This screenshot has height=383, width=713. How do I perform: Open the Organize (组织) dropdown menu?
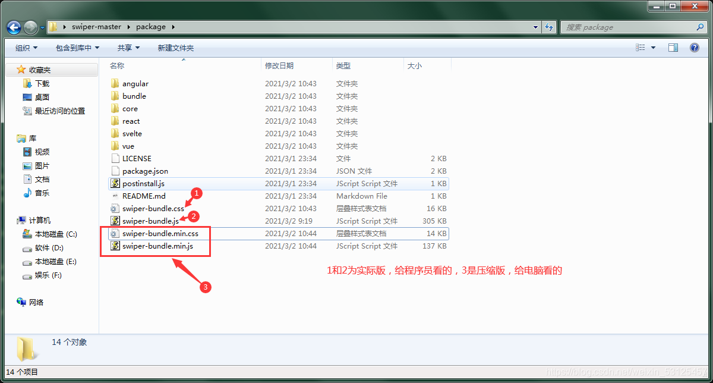(27, 48)
